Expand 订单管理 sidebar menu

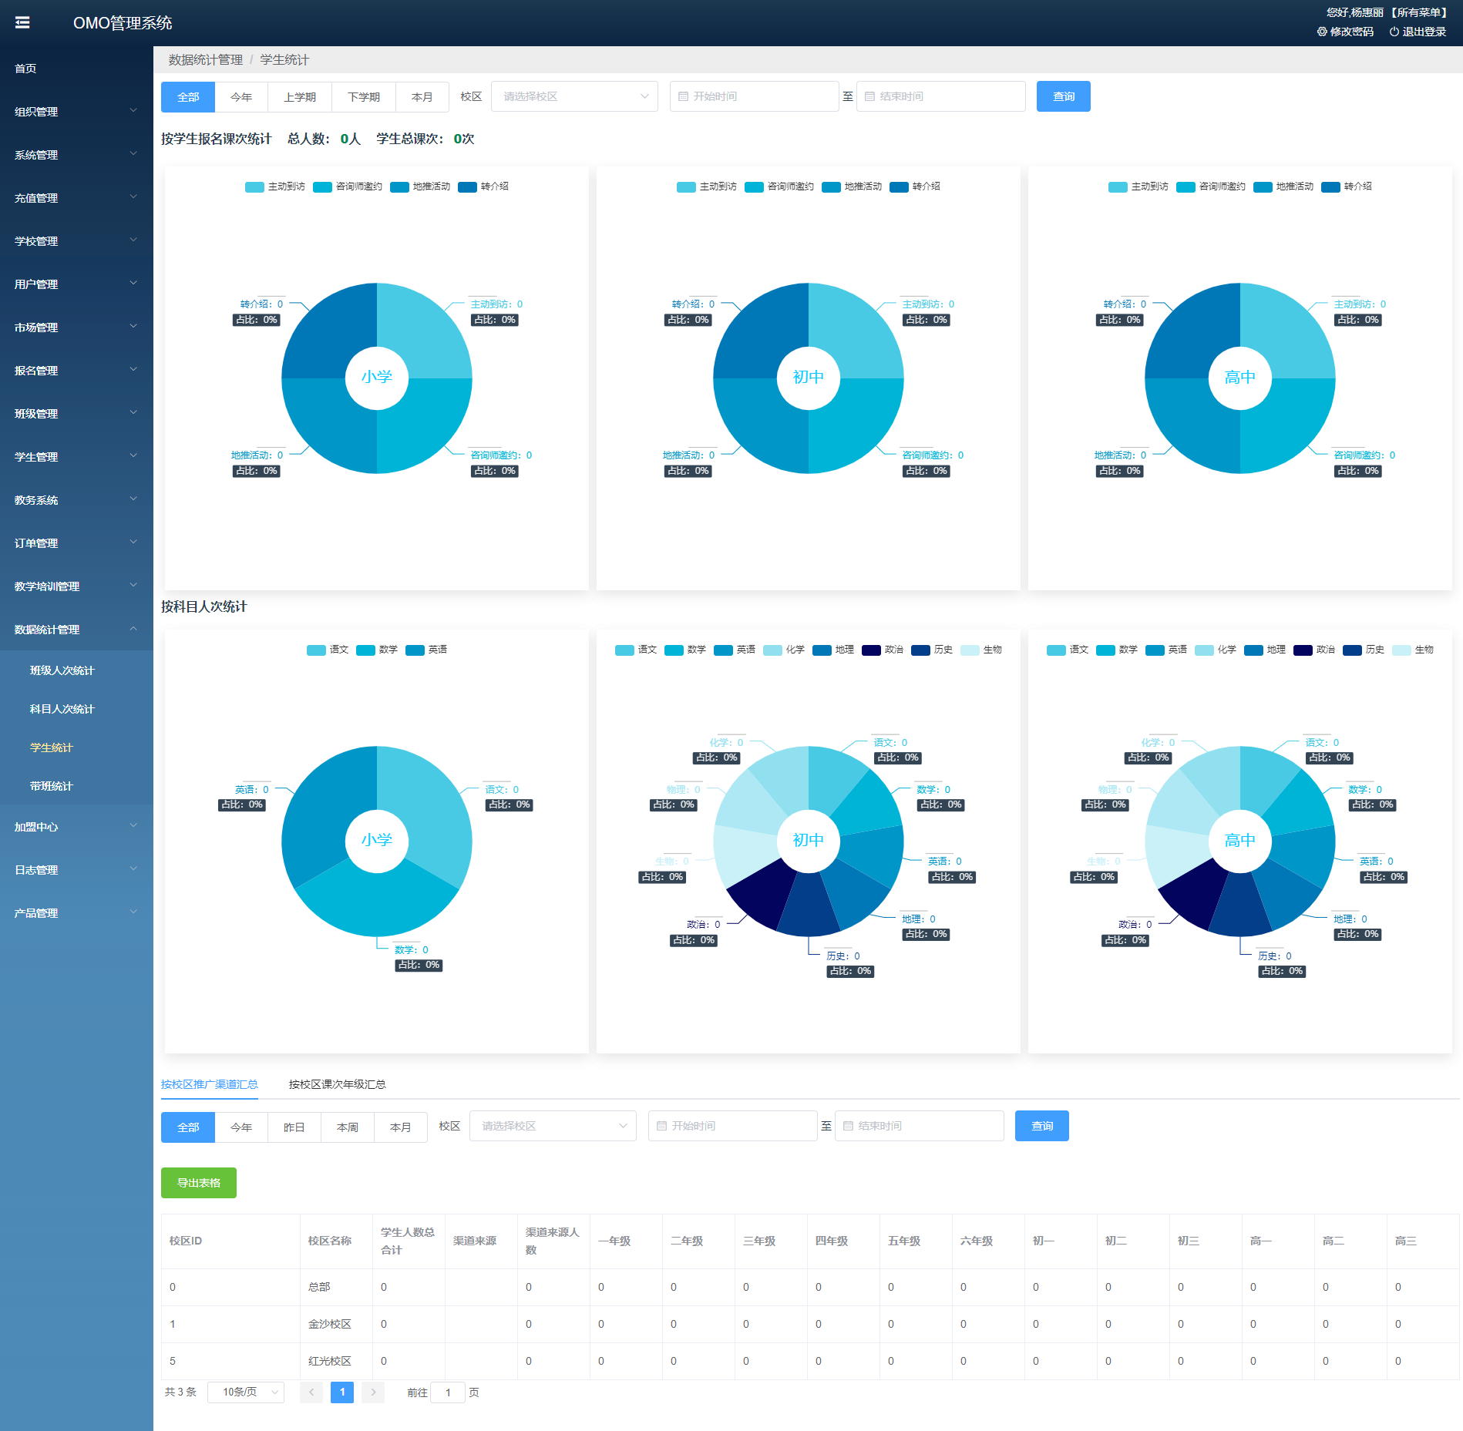(76, 543)
